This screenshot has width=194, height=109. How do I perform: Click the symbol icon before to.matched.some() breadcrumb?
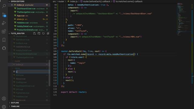click(x=114, y=1)
